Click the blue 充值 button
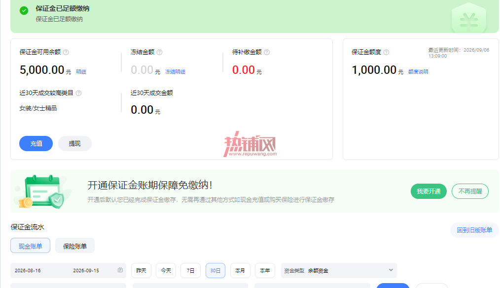The height and width of the screenshot is (288, 500). click(x=36, y=144)
